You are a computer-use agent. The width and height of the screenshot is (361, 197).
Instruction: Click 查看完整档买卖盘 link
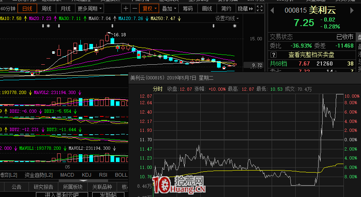[x=311, y=55]
